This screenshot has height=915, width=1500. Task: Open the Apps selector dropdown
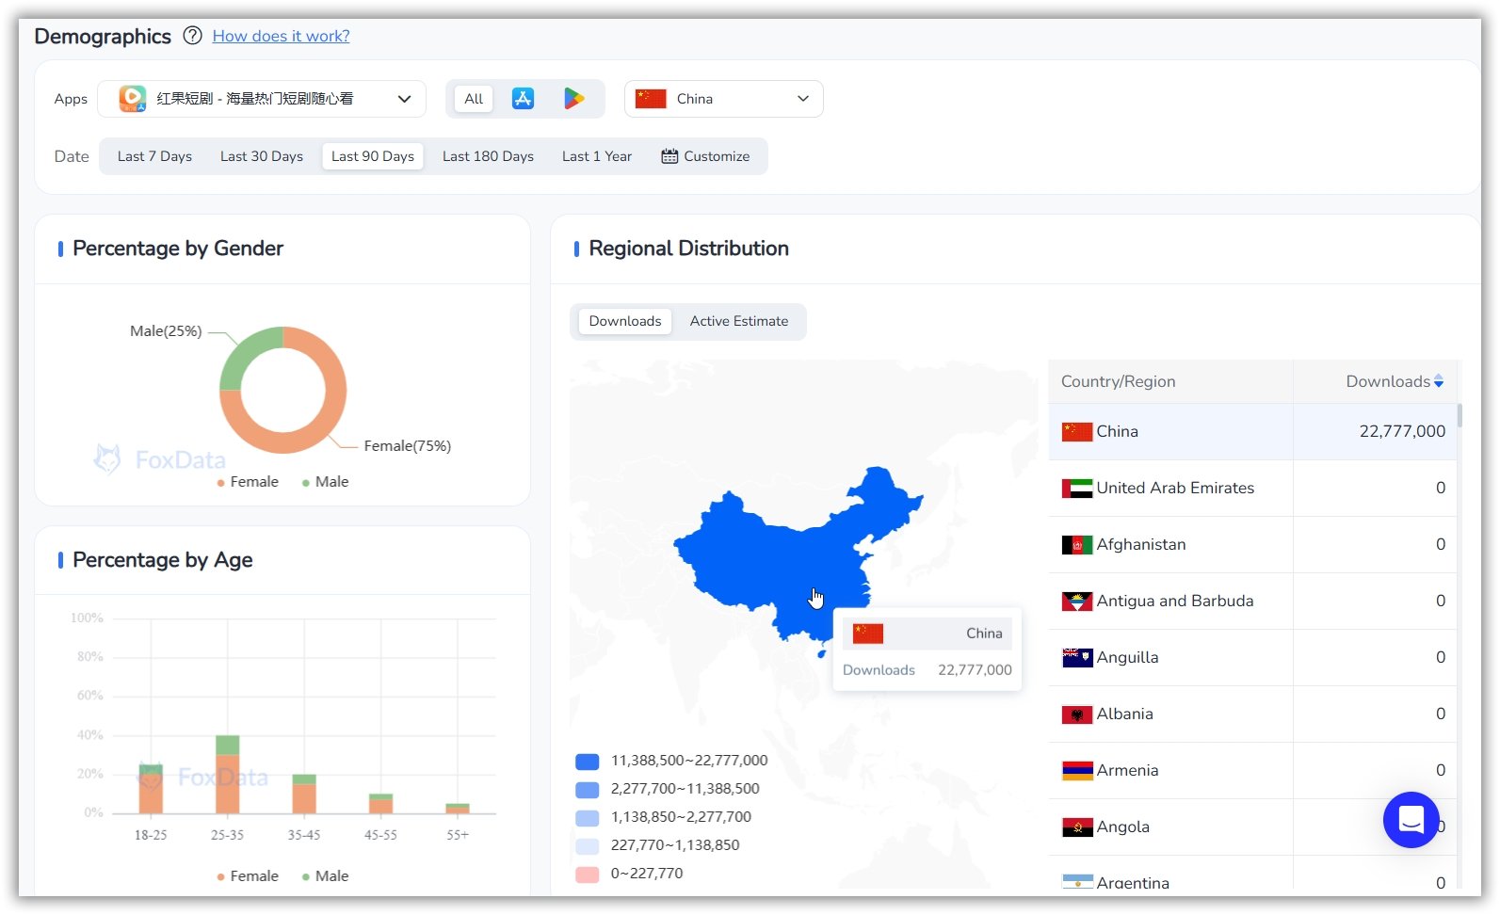tap(262, 99)
